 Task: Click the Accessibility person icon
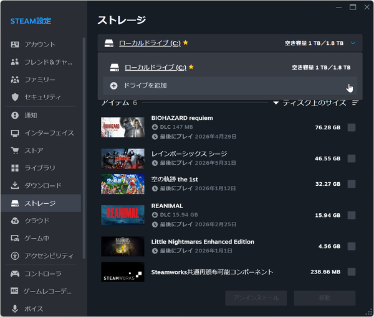15,255
